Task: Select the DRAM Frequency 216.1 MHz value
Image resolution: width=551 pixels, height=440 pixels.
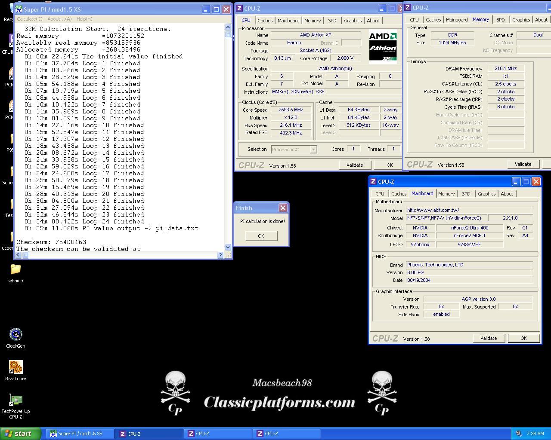Action: 506,68
